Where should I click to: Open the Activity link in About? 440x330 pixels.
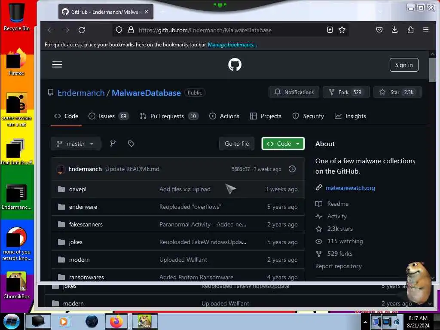(x=337, y=217)
